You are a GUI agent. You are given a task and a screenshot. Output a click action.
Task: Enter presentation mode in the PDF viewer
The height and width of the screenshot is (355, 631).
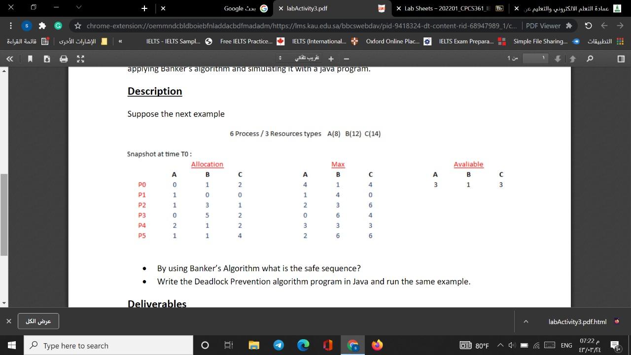click(x=79, y=58)
